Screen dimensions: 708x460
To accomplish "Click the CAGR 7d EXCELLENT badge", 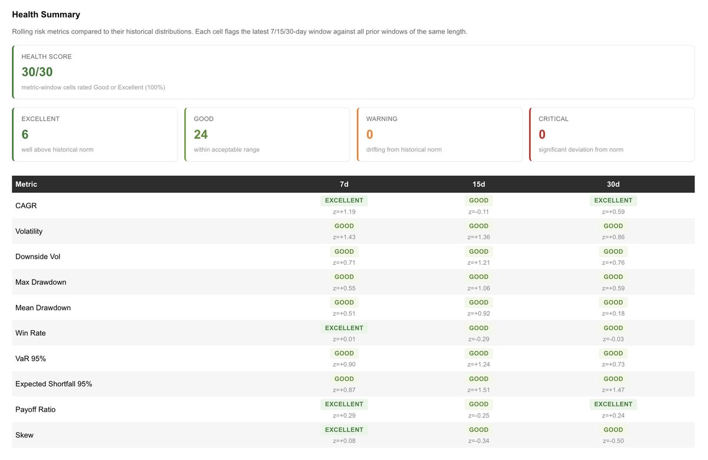I will pos(344,201).
